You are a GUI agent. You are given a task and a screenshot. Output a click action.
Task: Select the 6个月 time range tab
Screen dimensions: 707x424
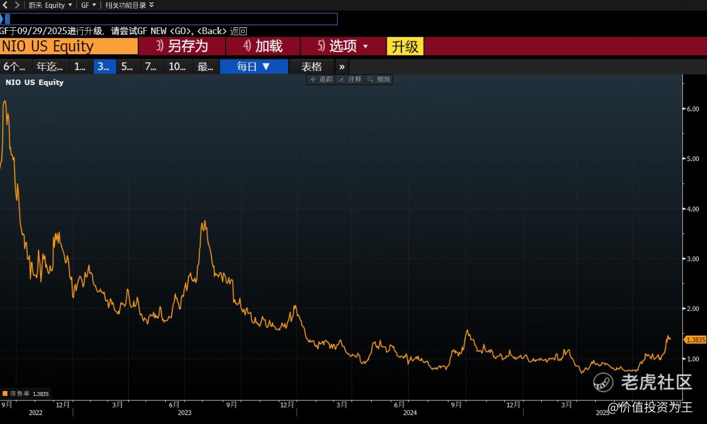pos(16,67)
